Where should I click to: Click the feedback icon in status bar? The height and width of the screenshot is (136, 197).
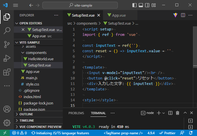coord(182,133)
